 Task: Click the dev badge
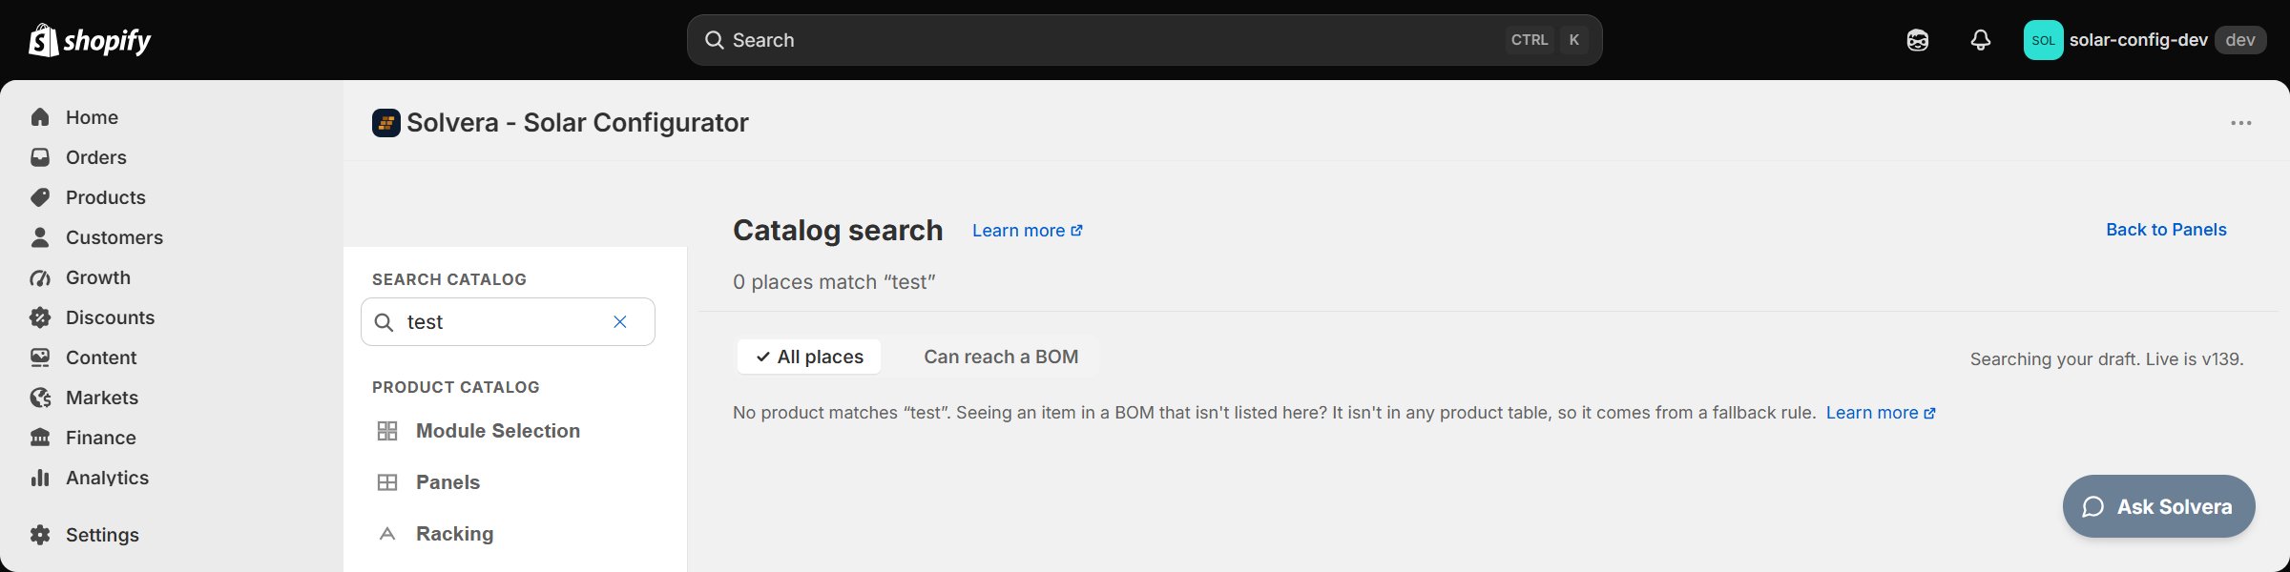tap(2239, 40)
